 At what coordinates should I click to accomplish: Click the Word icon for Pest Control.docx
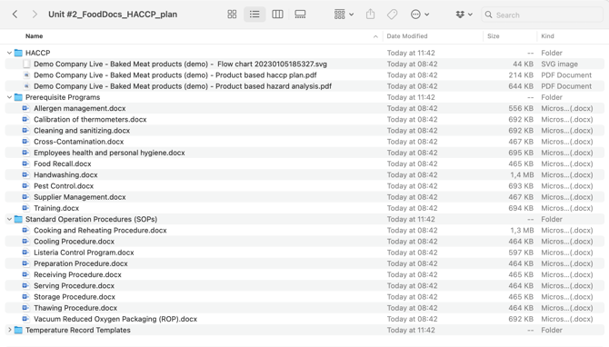click(25, 186)
